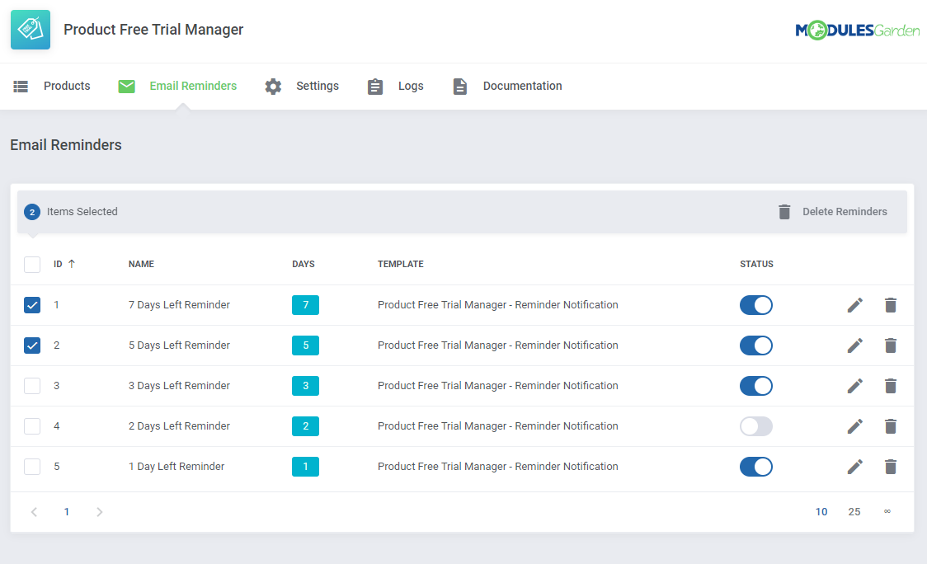The width and height of the screenshot is (927, 564).
Task: Enable status of 2 Days Left Reminder
Action: coord(756,426)
